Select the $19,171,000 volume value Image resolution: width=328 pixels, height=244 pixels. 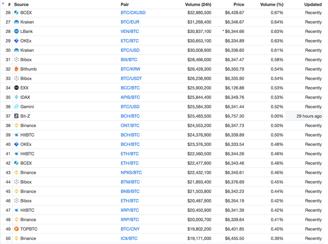(199, 238)
